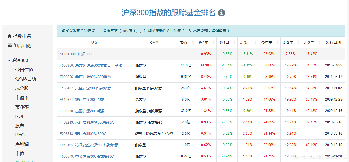Select 股息 sidebar item
349x162 pixels.
click(20, 125)
